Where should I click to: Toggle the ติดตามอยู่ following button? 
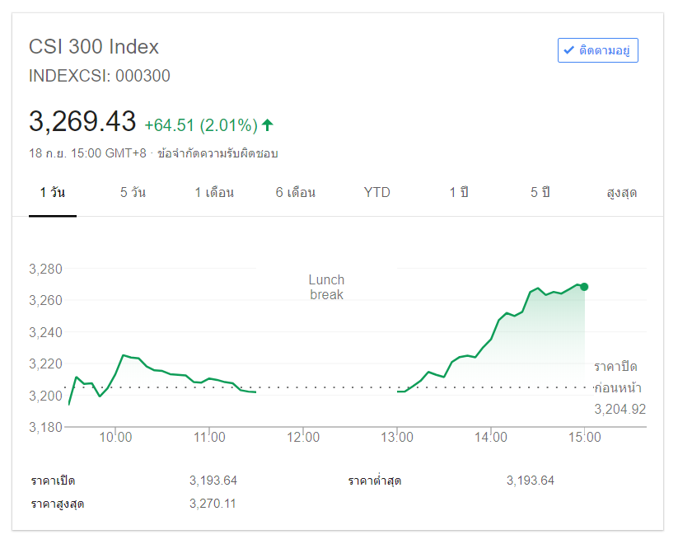598,50
